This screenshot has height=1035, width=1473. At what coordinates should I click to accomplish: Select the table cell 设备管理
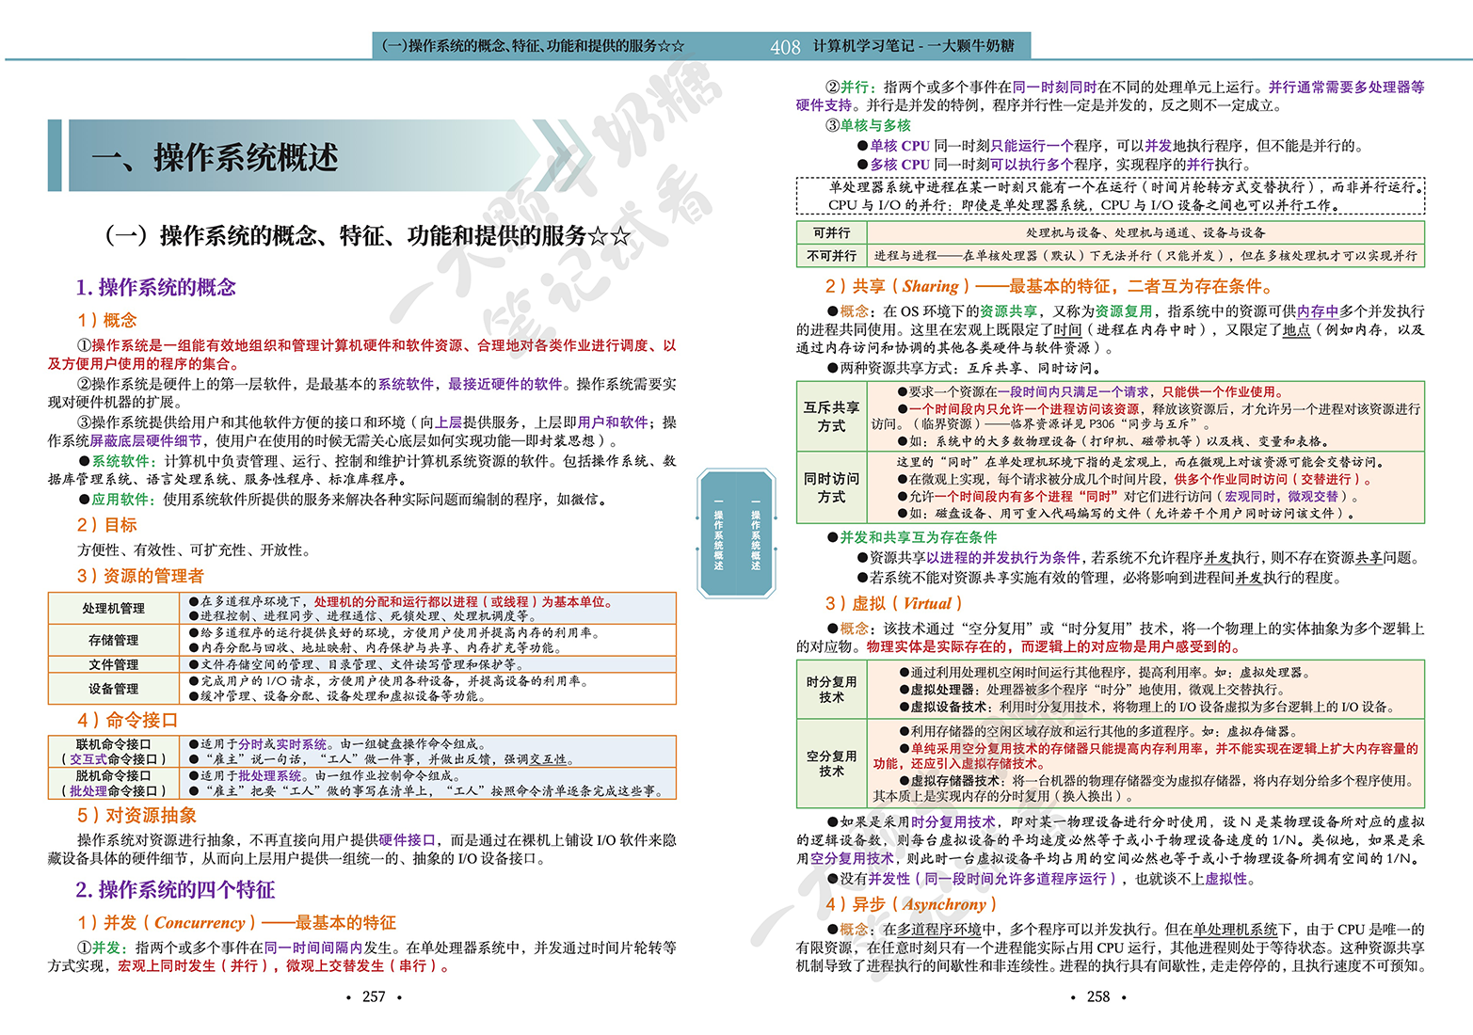pos(114,689)
